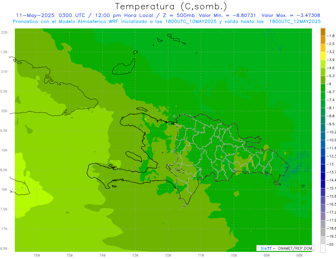This screenshot has height=259, width=336.
Task: Click the '22N' latitude label
Action: 4,32
